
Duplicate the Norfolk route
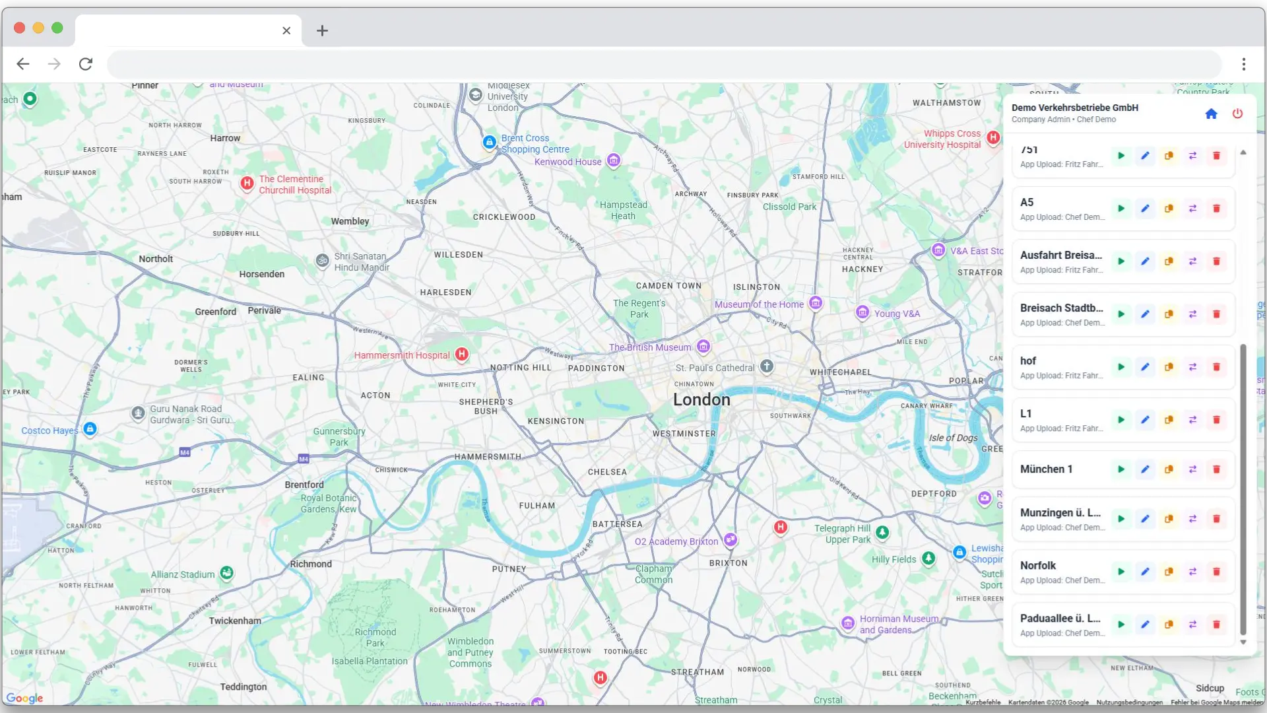[x=1169, y=572]
